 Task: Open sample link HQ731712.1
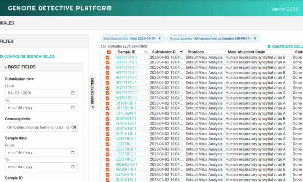126,88
